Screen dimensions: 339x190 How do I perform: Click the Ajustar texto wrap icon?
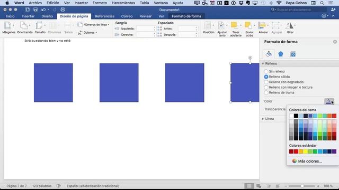point(221,26)
